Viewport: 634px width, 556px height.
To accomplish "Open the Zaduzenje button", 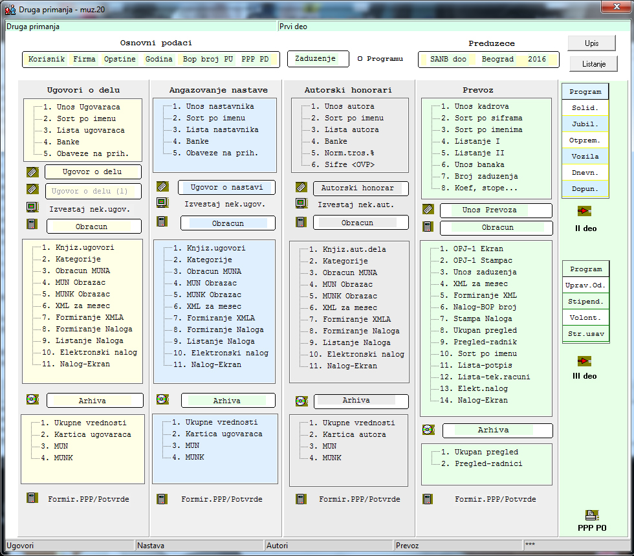I will [x=318, y=59].
